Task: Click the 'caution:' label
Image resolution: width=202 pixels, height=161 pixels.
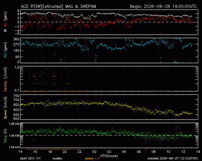Action: pos(57,159)
